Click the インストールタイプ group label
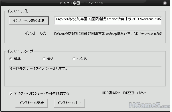This screenshot has width=172, height=112. pos(20,51)
